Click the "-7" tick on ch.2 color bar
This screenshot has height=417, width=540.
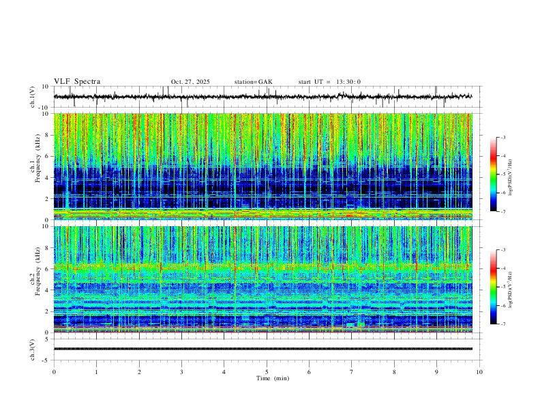[503, 324]
